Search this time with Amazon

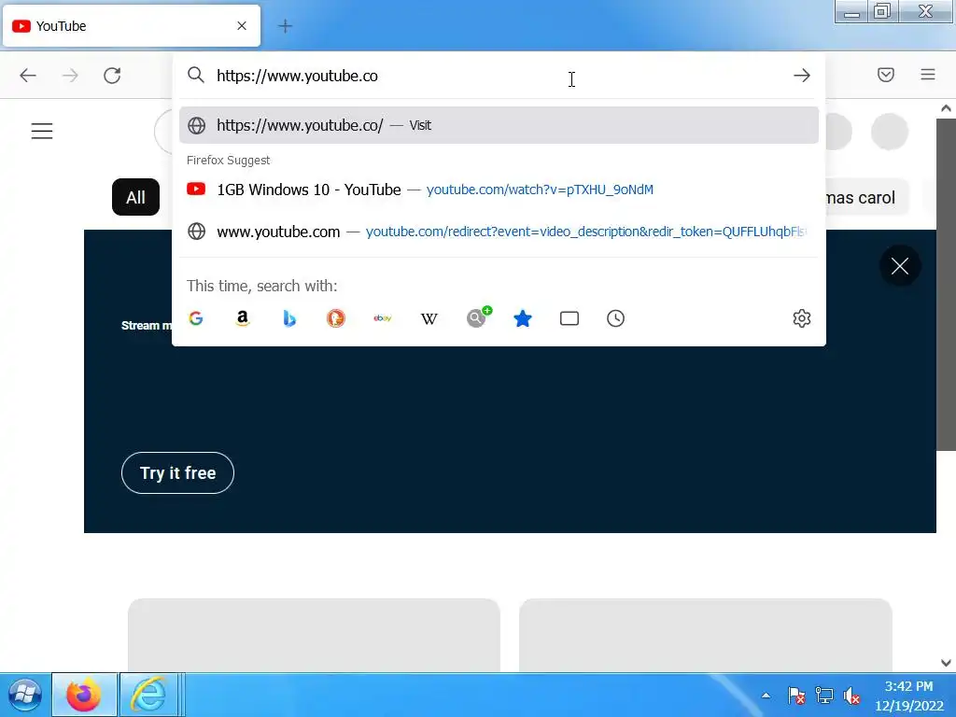click(x=243, y=318)
